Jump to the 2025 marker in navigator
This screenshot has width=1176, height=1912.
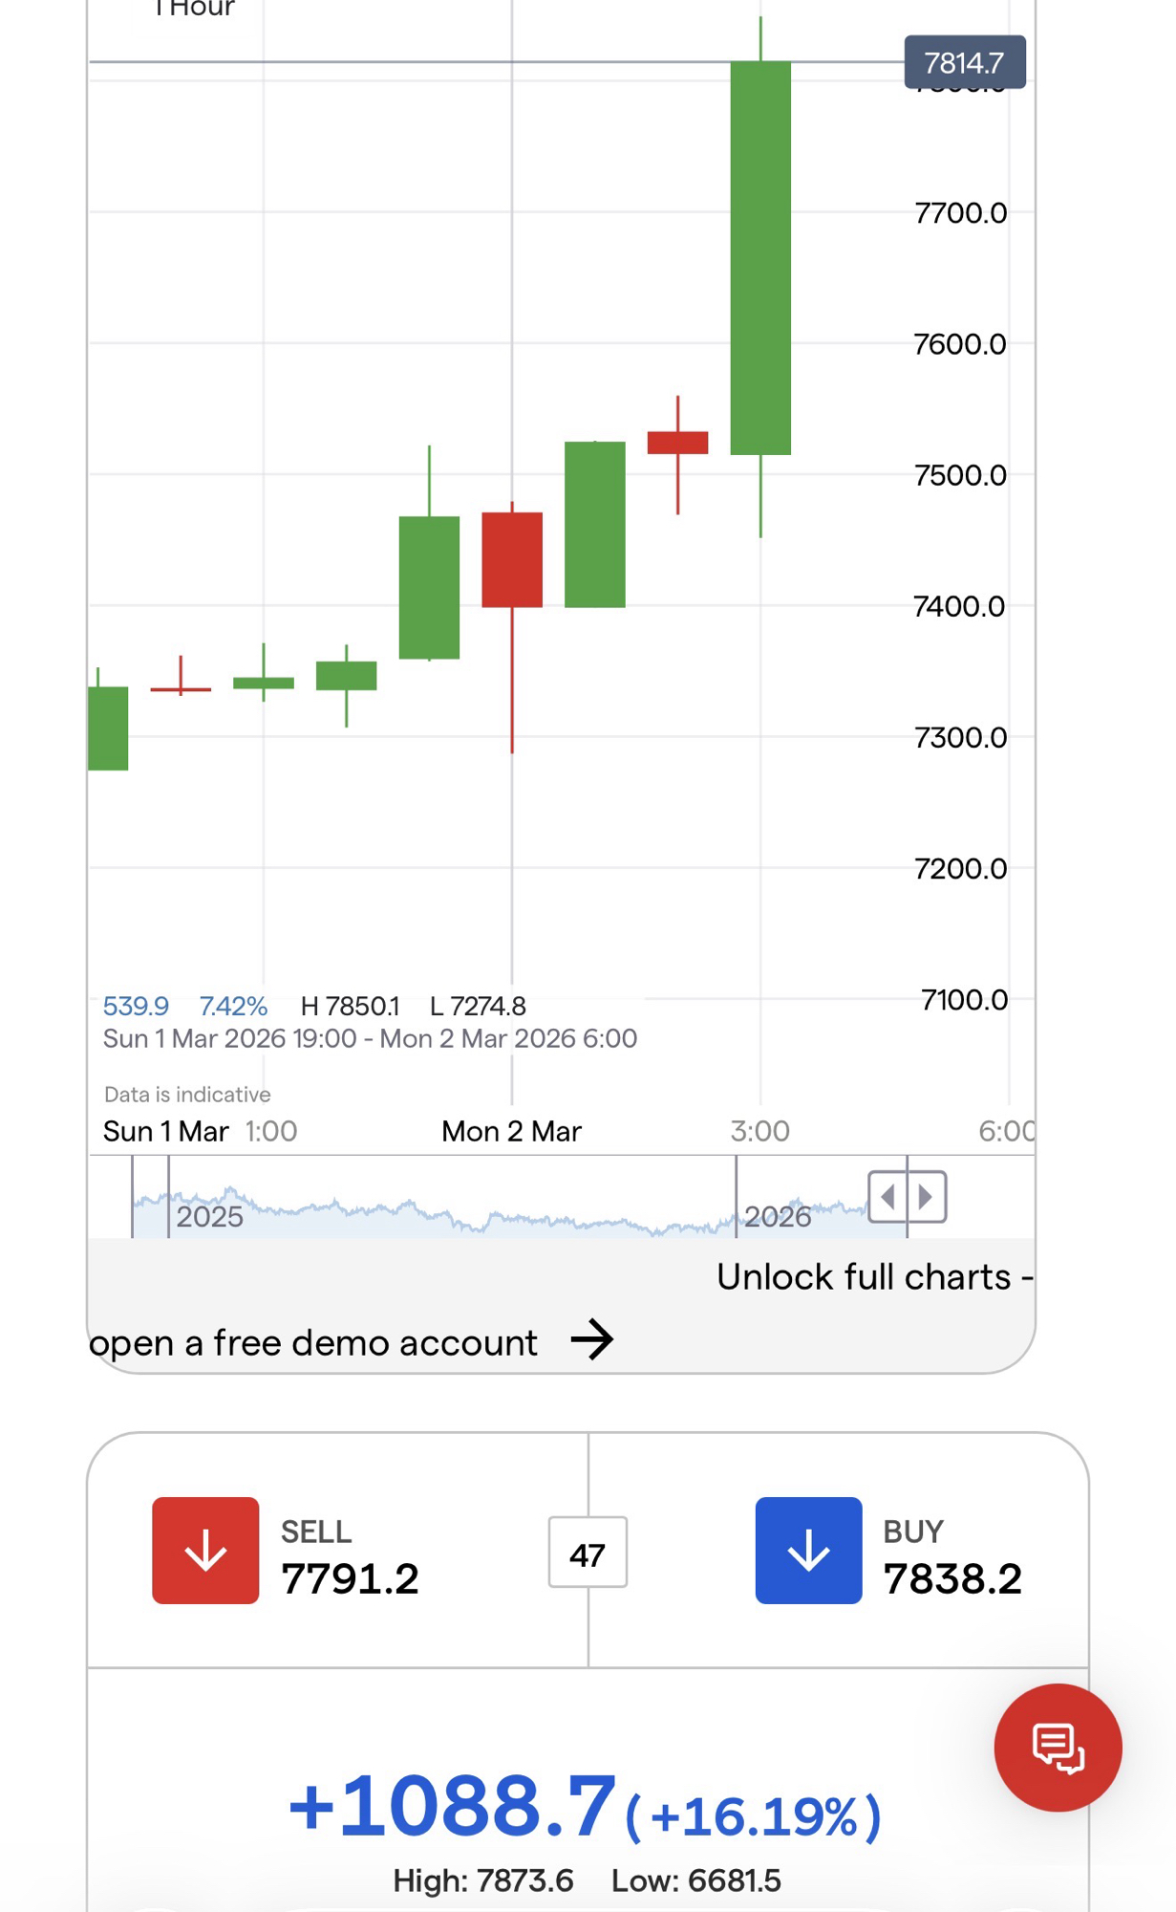[209, 1216]
